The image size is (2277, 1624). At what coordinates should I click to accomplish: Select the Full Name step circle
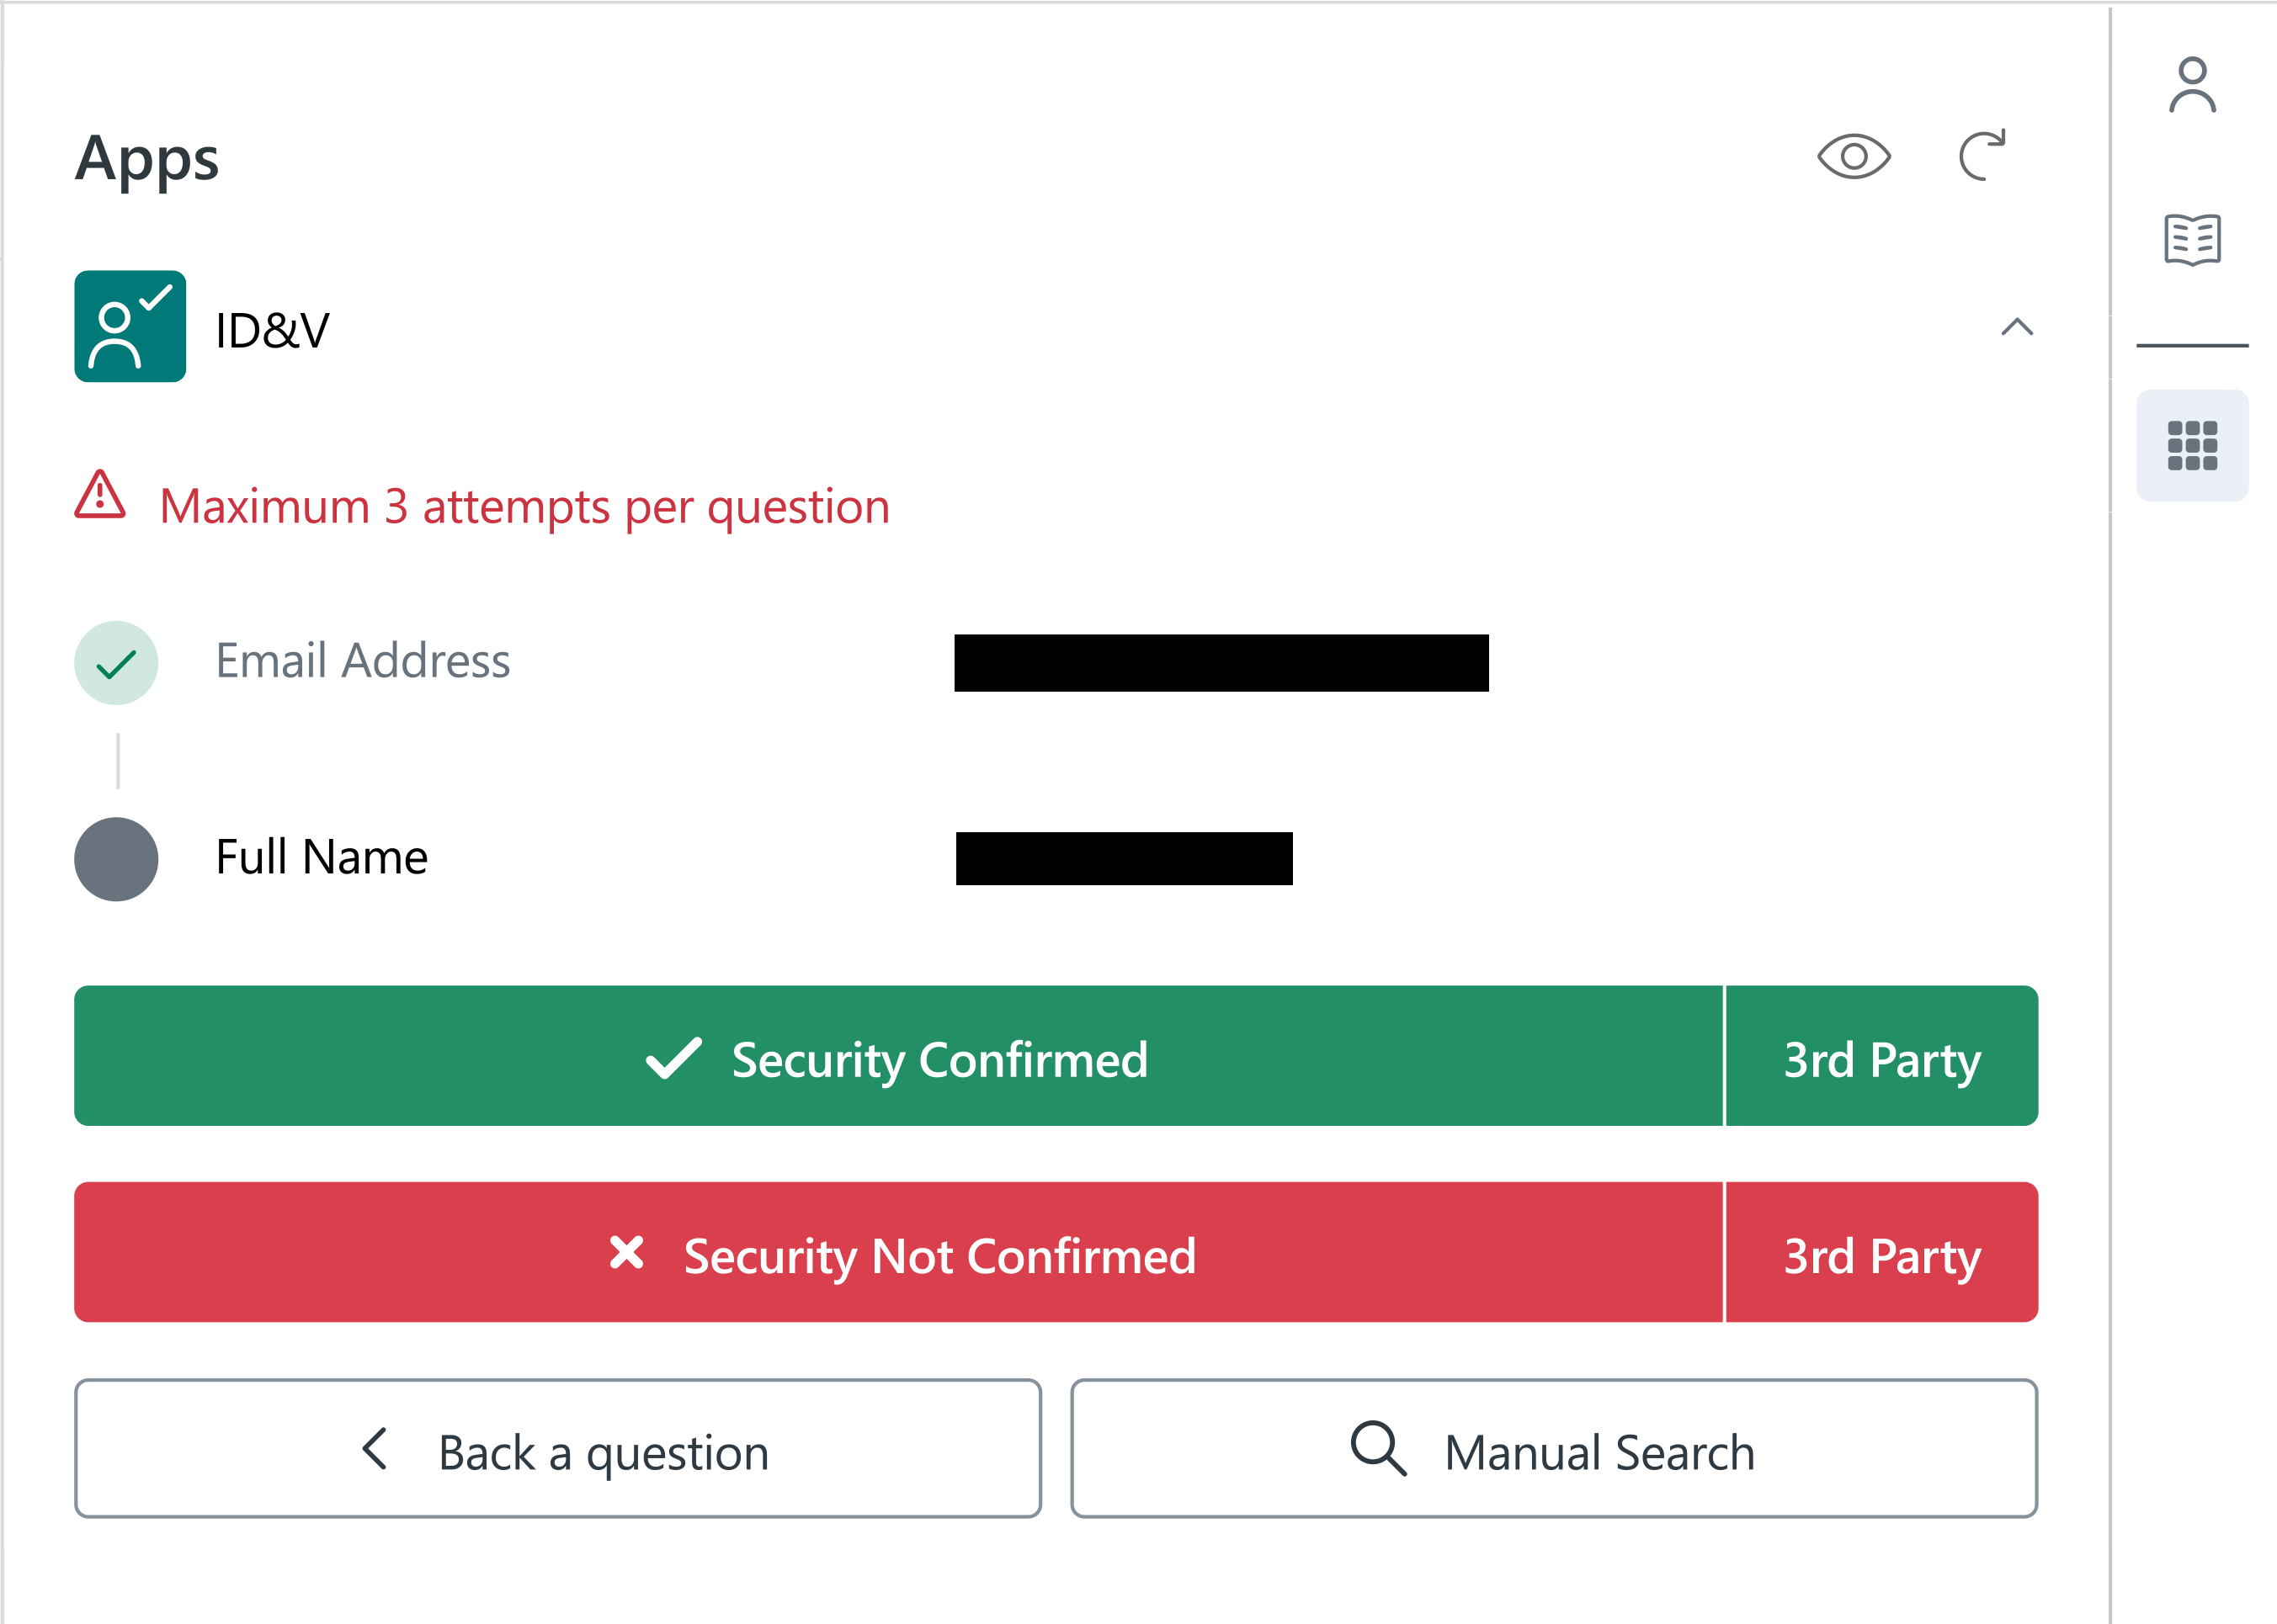point(116,859)
